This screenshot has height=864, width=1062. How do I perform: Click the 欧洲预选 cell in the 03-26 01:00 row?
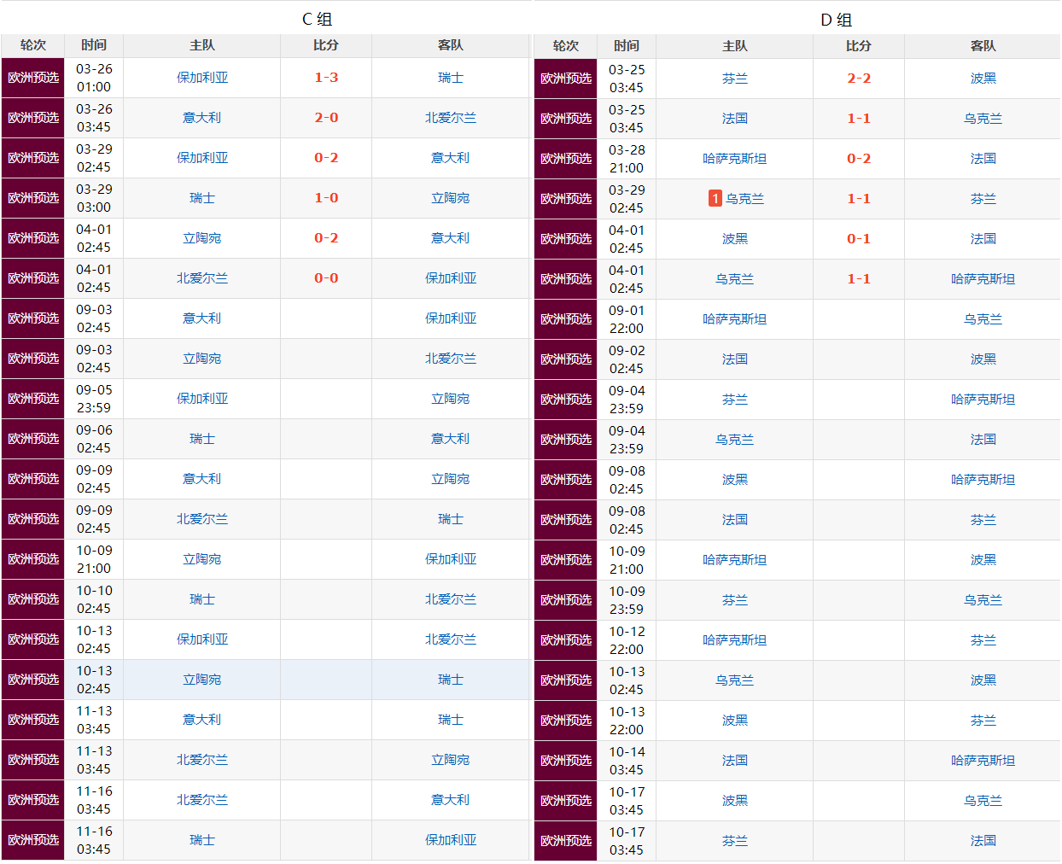[33, 78]
